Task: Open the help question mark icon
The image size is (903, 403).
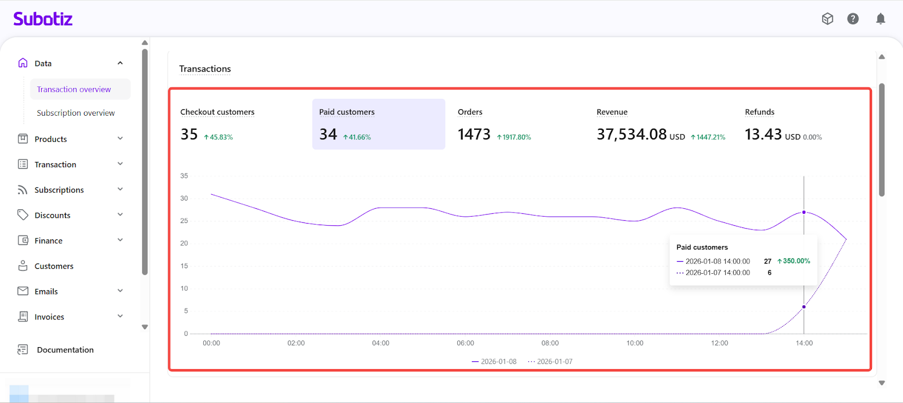Action: click(x=853, y=19)
